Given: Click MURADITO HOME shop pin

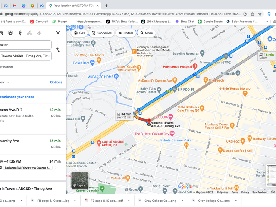Looking at the screenshot, I should [116, 77].
